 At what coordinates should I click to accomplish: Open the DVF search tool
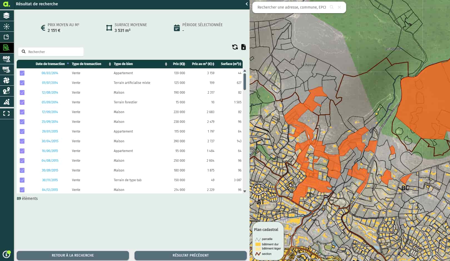6,69
